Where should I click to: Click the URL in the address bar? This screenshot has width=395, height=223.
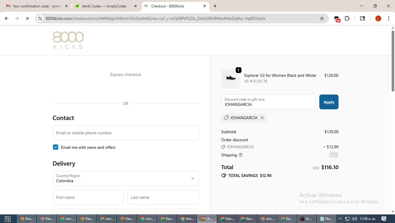155,18
